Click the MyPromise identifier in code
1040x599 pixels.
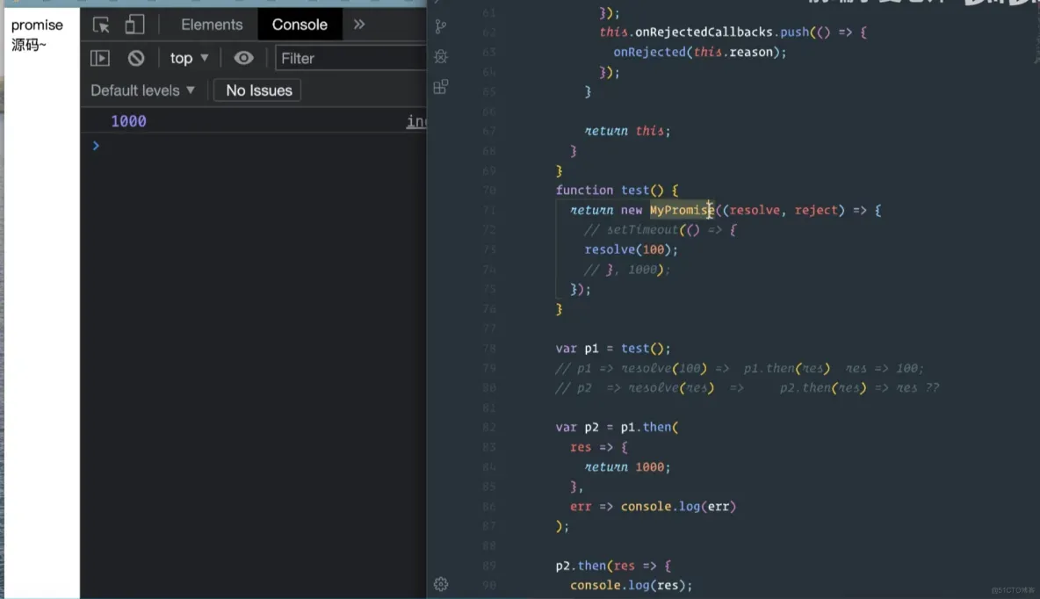pos(681,210)
